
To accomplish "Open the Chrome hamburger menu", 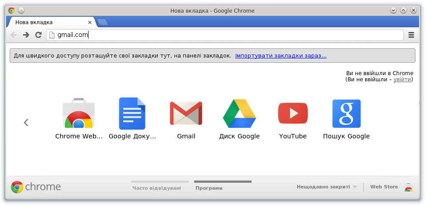I will tap(412, 35).
